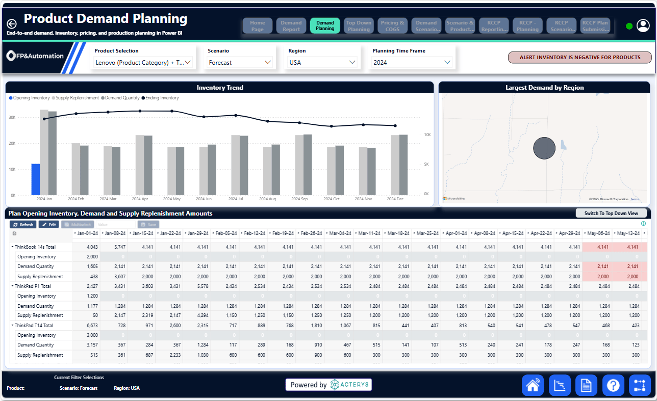Open the Product Selection dropdown
Screen dimensions: 657x401
coord(143,62)
